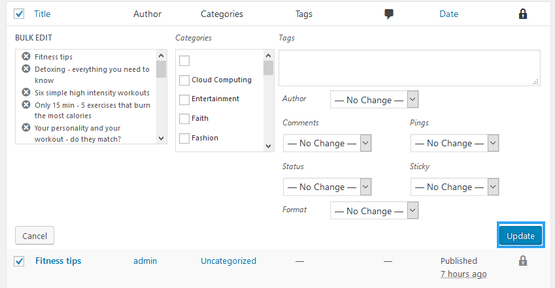555x288 pixels.
Task: Sort posts by Date column header
Action: point(448,14)
